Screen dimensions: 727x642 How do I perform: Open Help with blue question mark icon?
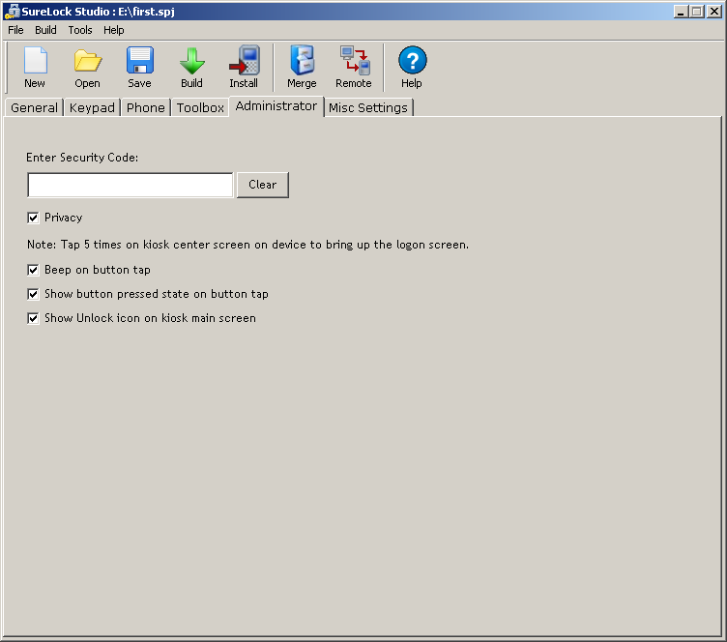coord(412,67)
